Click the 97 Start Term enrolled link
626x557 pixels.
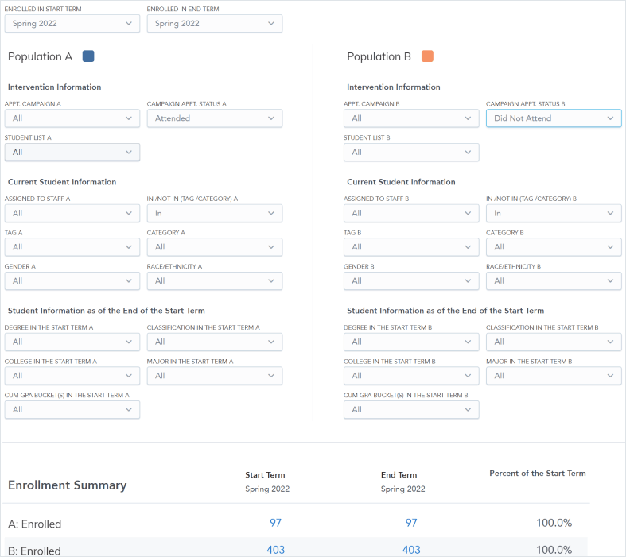pyautogui.click(x=275, y=523)
